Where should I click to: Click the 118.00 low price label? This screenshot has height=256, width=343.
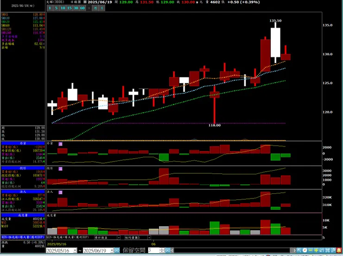point(215,125)
